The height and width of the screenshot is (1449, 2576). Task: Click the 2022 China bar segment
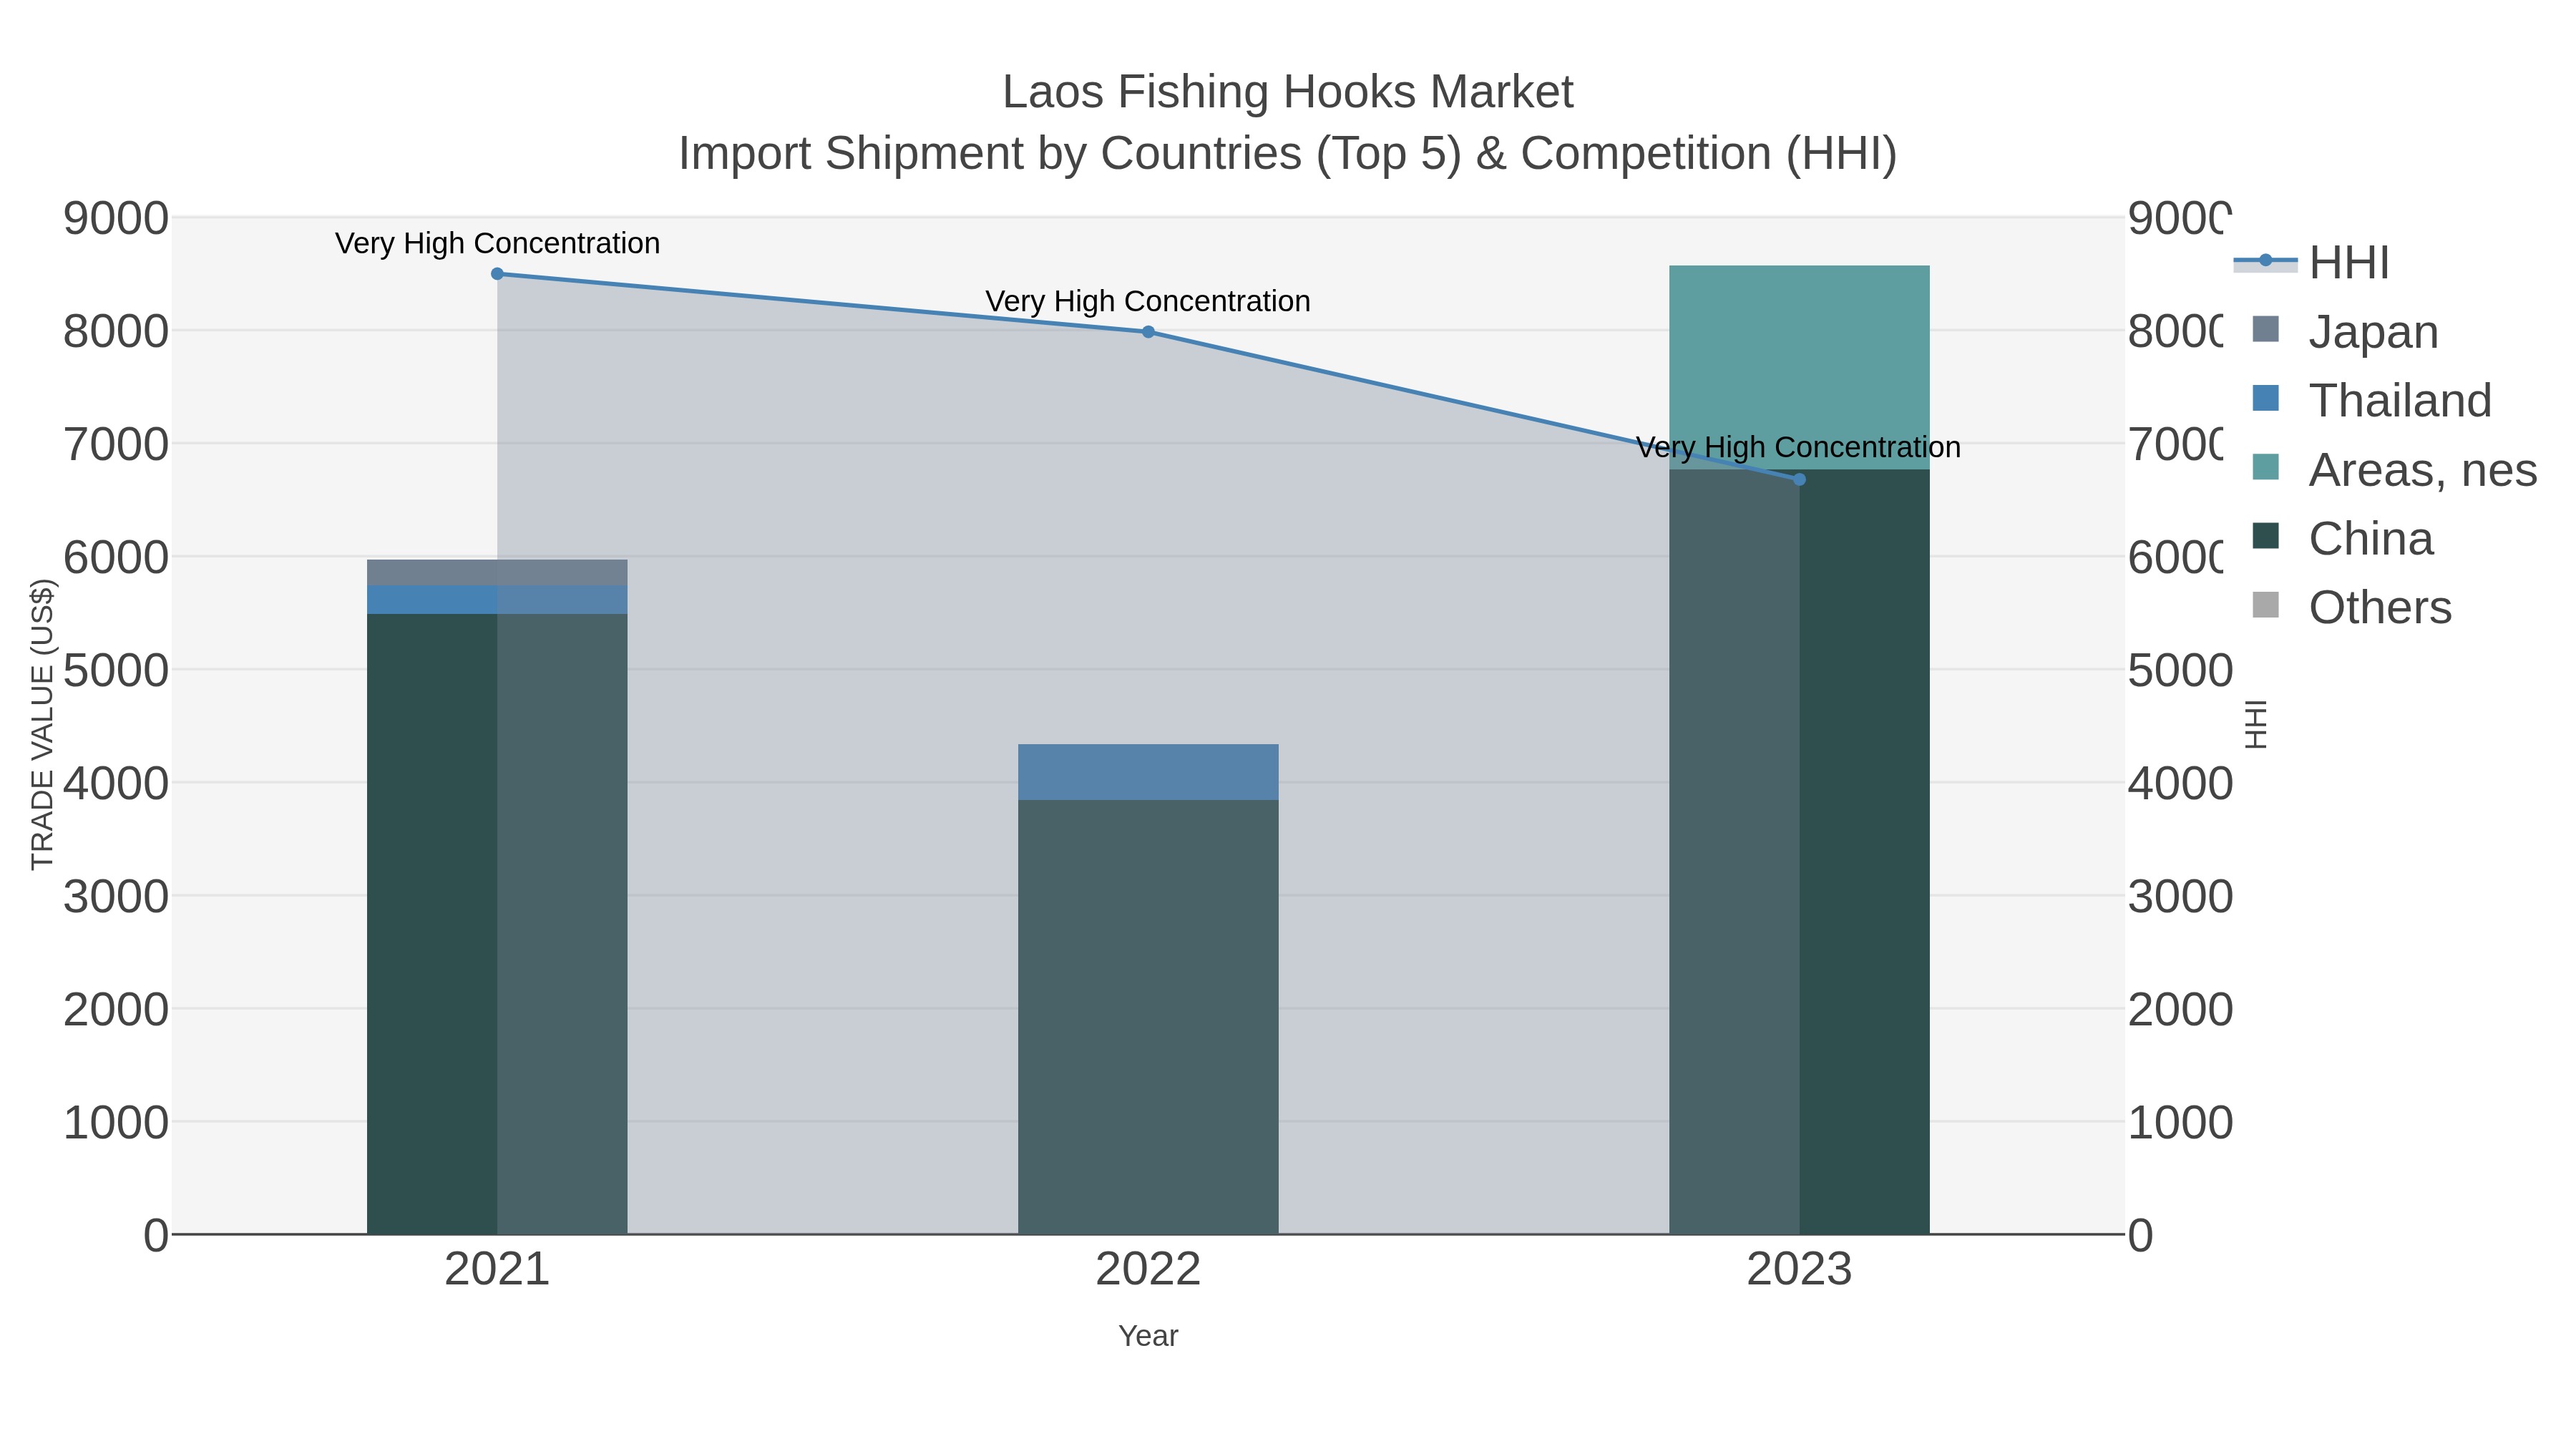(x=1148, y=1017)
